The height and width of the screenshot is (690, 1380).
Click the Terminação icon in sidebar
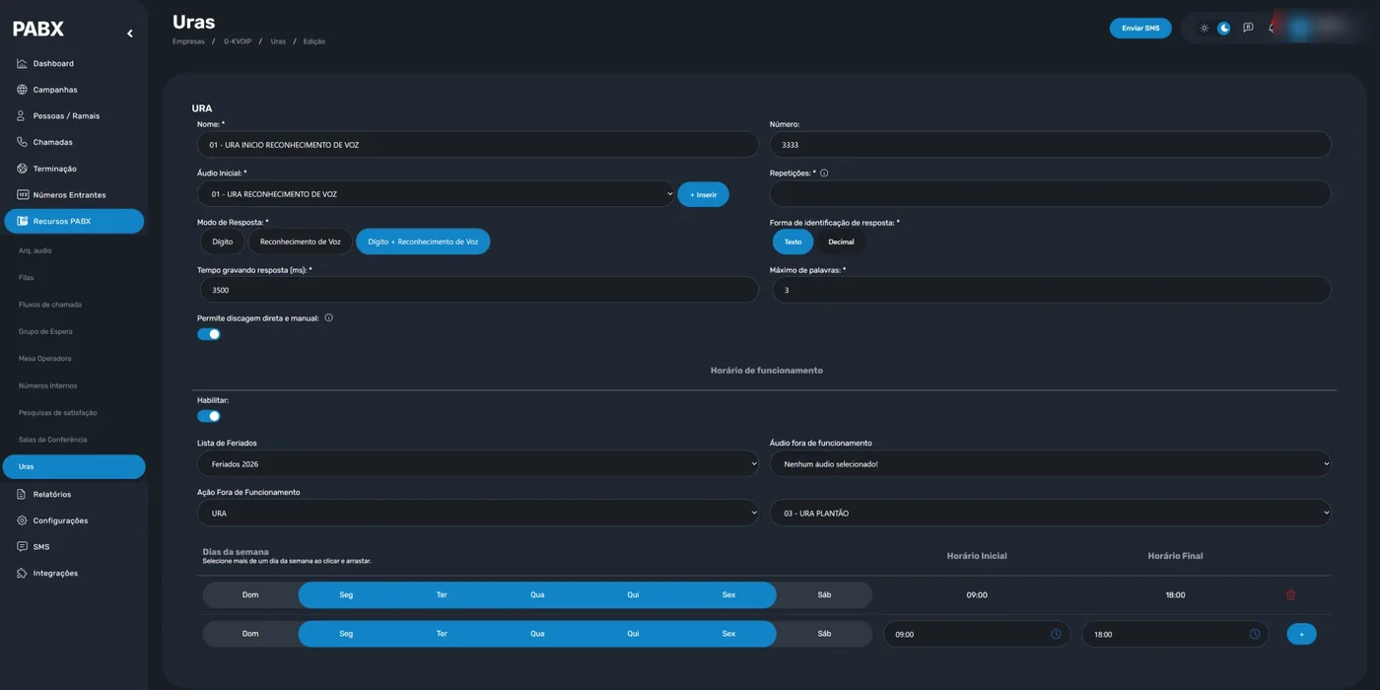22,169
